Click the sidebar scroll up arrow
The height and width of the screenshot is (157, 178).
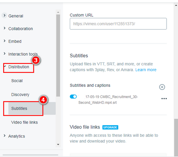coord(58,12)
